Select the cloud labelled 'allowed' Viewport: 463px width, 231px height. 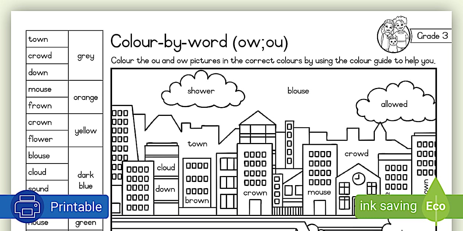tap(394, 104)
